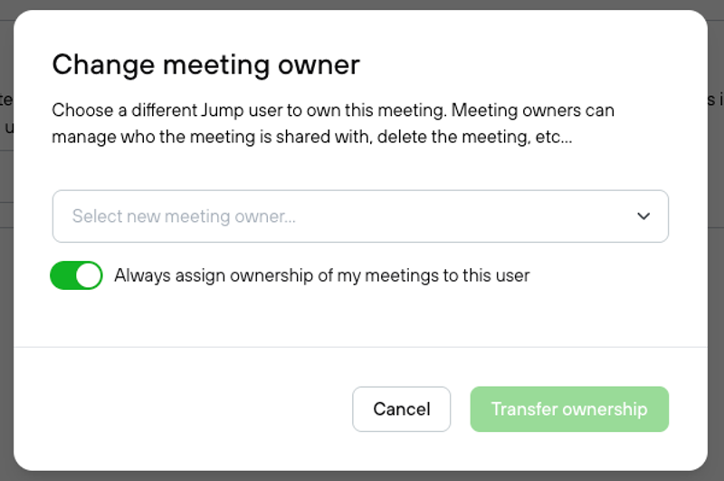Toggle off Always assign ownership switch

76,275
